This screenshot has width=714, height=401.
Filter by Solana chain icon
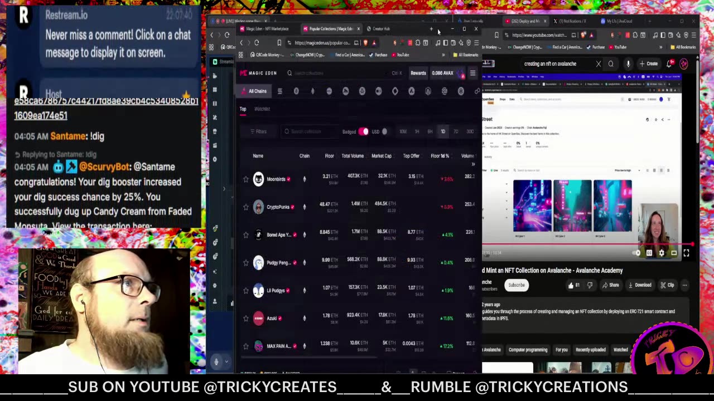(x=280, y=91)
